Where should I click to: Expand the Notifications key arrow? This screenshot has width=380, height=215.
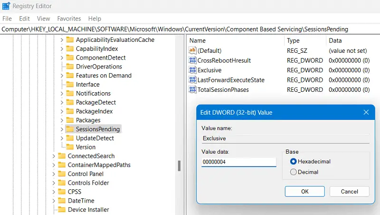click(61, 94)
